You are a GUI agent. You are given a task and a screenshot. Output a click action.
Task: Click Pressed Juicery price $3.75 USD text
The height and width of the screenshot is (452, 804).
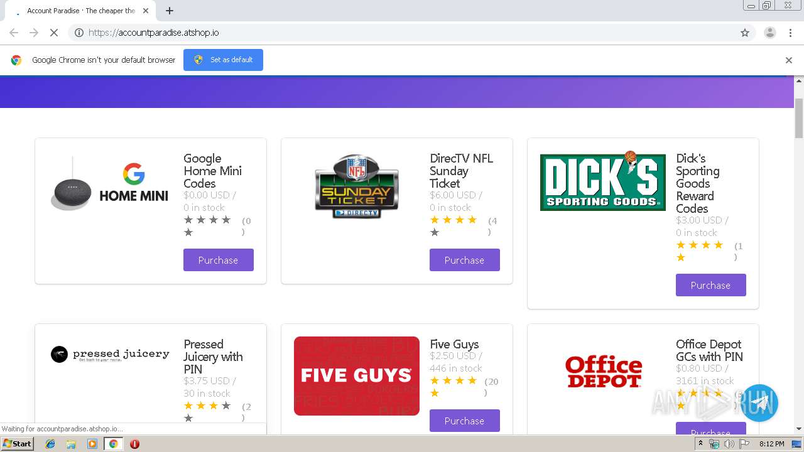210,380
